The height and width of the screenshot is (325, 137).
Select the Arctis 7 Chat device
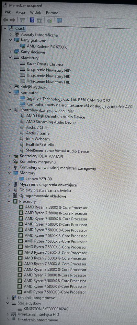[x=37, y=127]
